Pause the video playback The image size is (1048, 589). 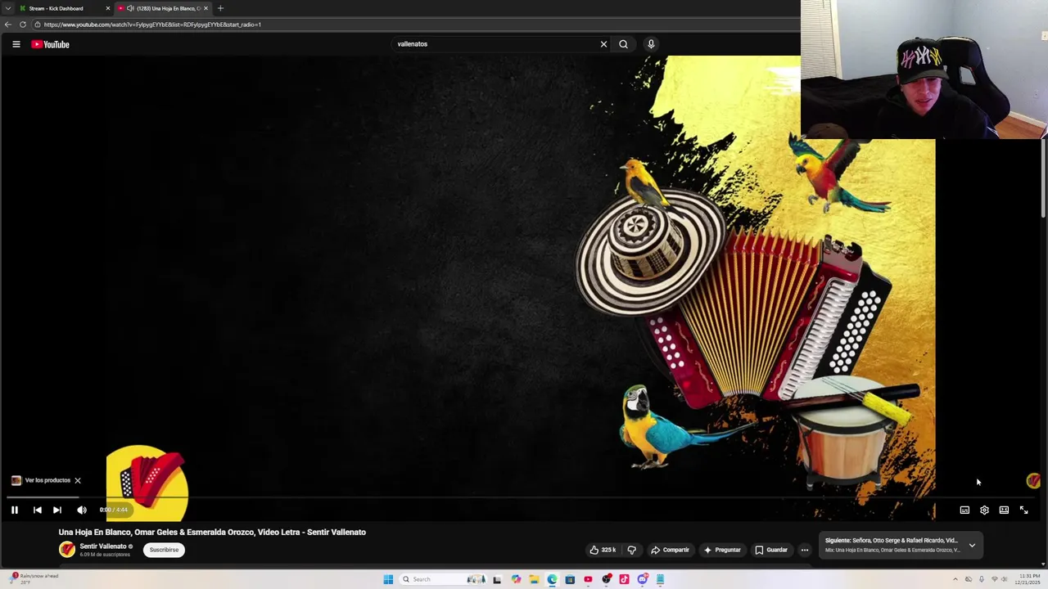tap(15, 510)
